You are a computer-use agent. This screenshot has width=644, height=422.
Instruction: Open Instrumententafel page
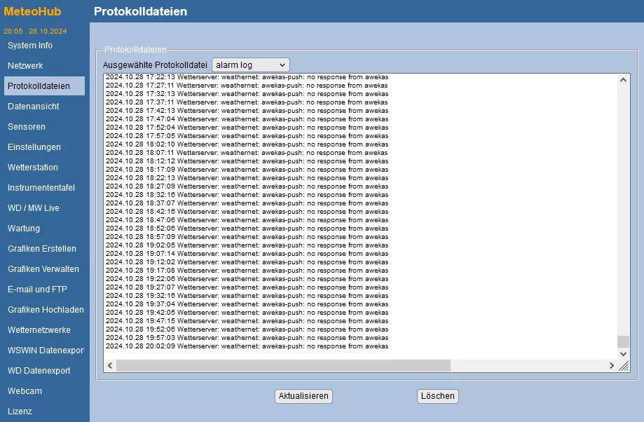pos(41,188)
